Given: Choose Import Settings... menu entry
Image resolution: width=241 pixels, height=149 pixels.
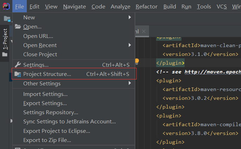Looking at the screenshot, I should [45, 94].
